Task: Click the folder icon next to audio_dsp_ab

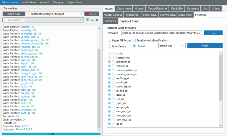Action: [x=113, y=87]
